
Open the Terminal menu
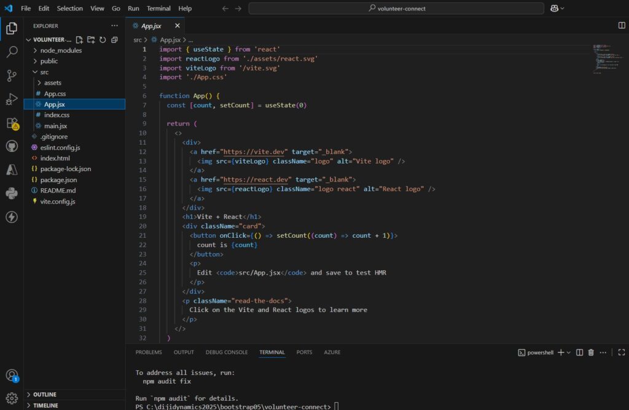click(158, 8)
